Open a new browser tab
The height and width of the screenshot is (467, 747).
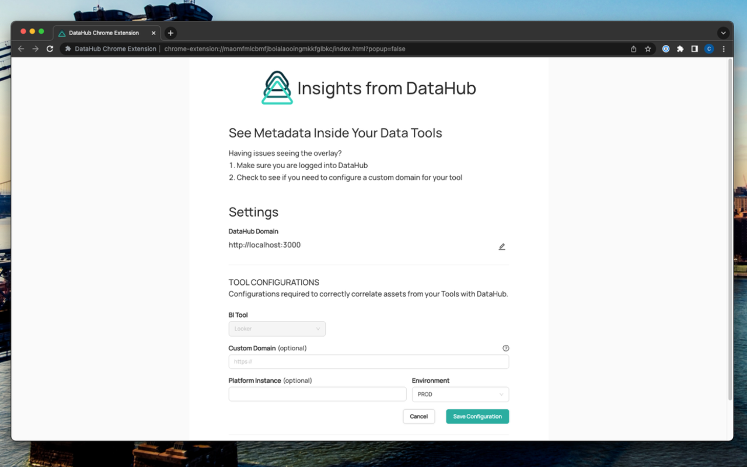click(x=170, y=33)
